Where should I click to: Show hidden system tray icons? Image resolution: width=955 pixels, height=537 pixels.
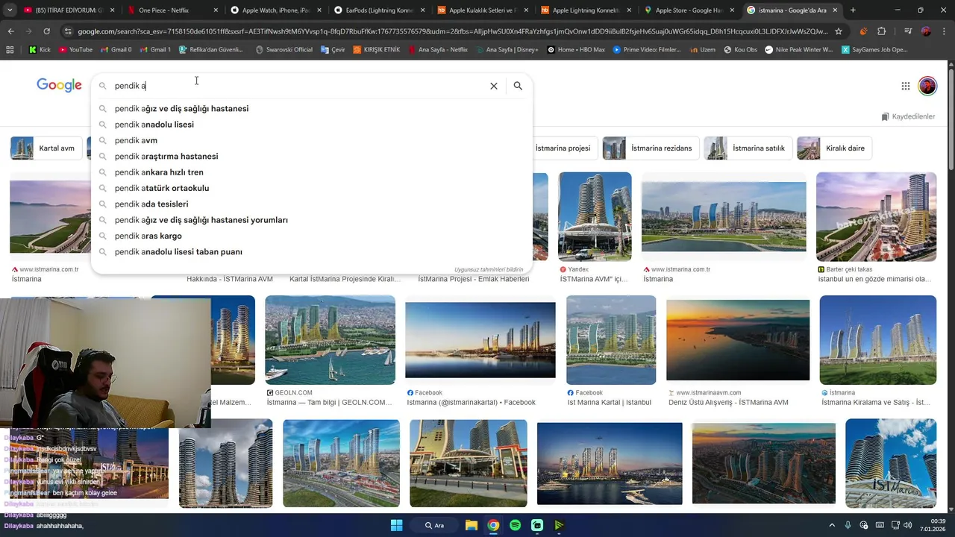[832, 525]
